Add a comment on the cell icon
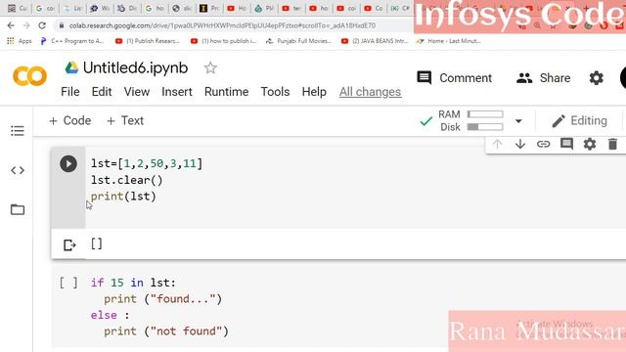626x352 pixels. [566, 144]
